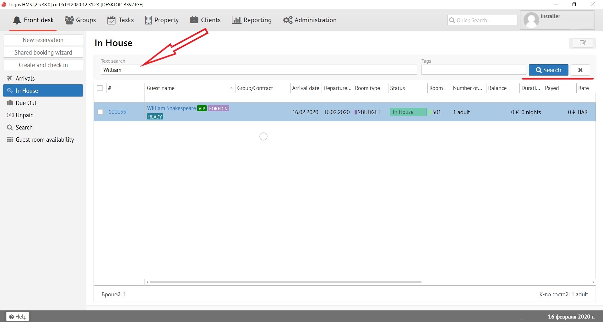Viewport: 603px width, 322px height.
Task: Click the New reservation button
Action: [43, 40]
